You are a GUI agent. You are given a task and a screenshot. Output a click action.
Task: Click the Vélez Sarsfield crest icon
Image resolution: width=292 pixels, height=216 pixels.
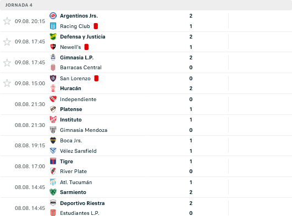(x=53, y=151)
